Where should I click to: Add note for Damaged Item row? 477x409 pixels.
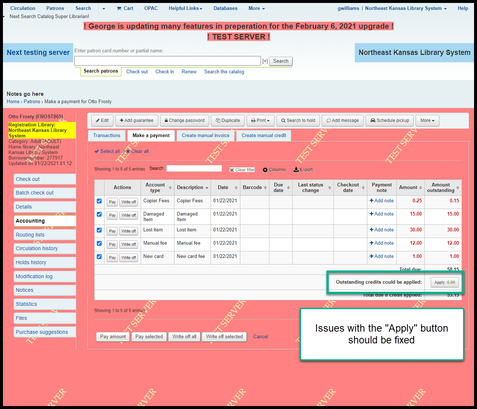click(x=382, y=214)
